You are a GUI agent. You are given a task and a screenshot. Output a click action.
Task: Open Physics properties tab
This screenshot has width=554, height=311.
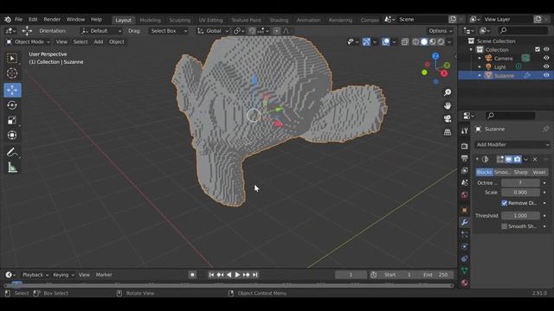[464, 246]
